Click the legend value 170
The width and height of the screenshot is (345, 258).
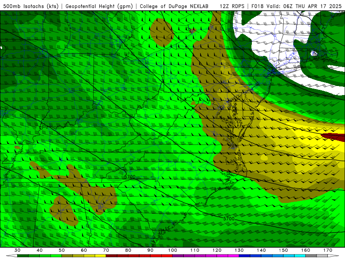pos(328,250)
